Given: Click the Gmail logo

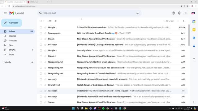Looking at the screenshot, I should tap(16, 13).
